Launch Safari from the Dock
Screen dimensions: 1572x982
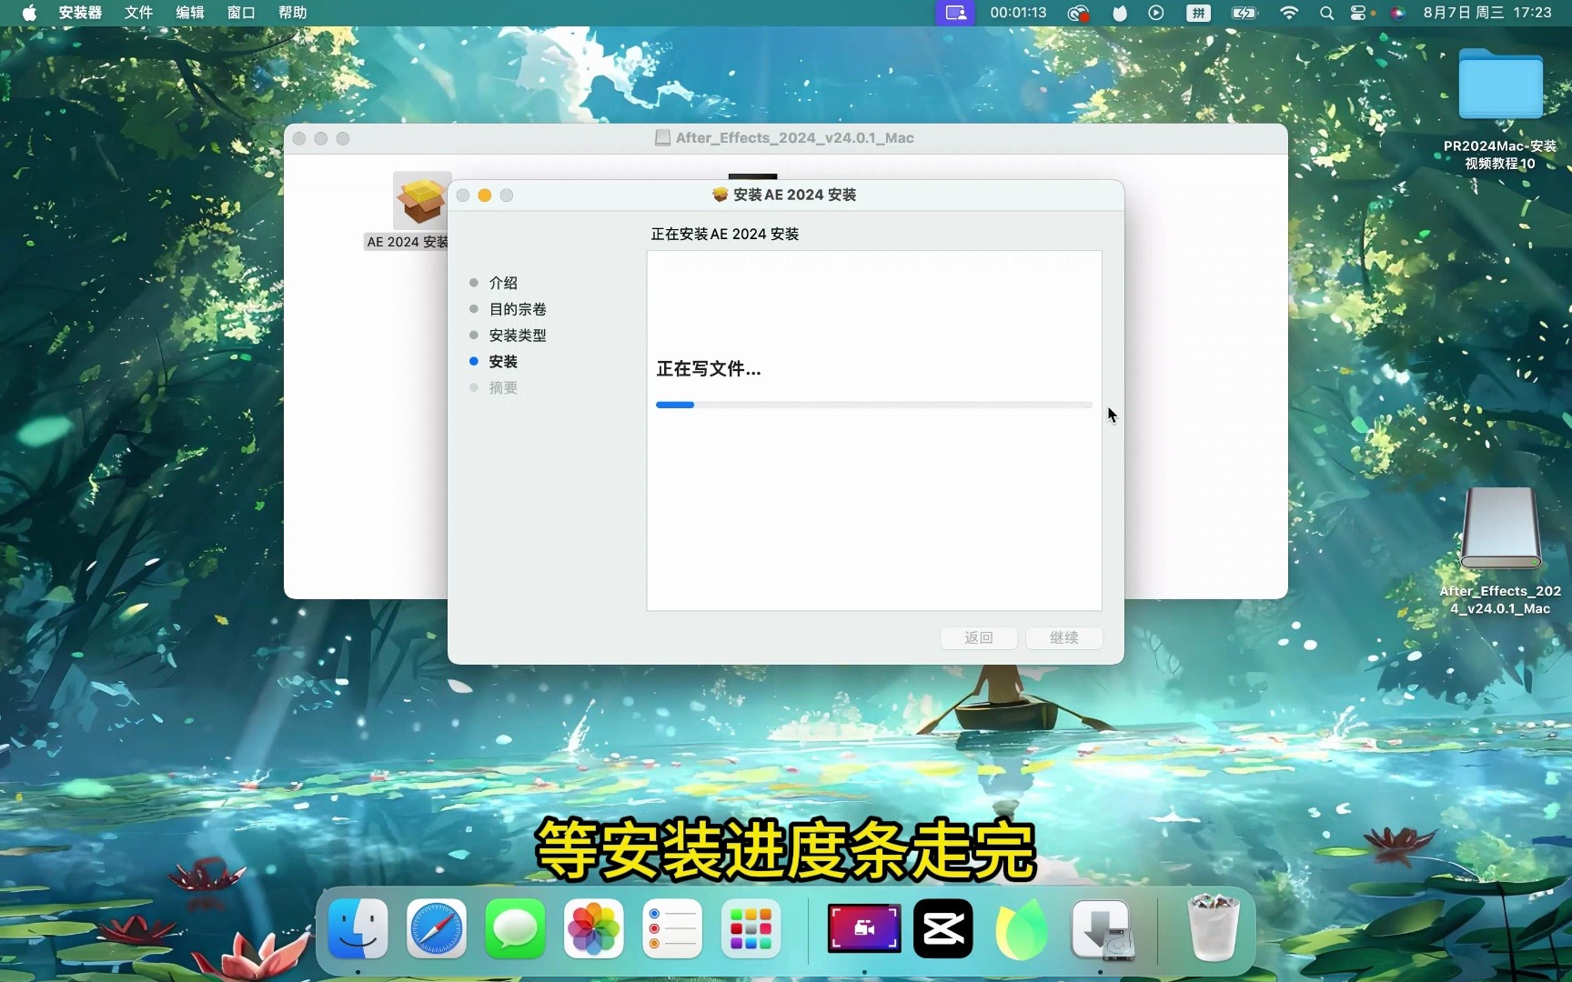437,928
